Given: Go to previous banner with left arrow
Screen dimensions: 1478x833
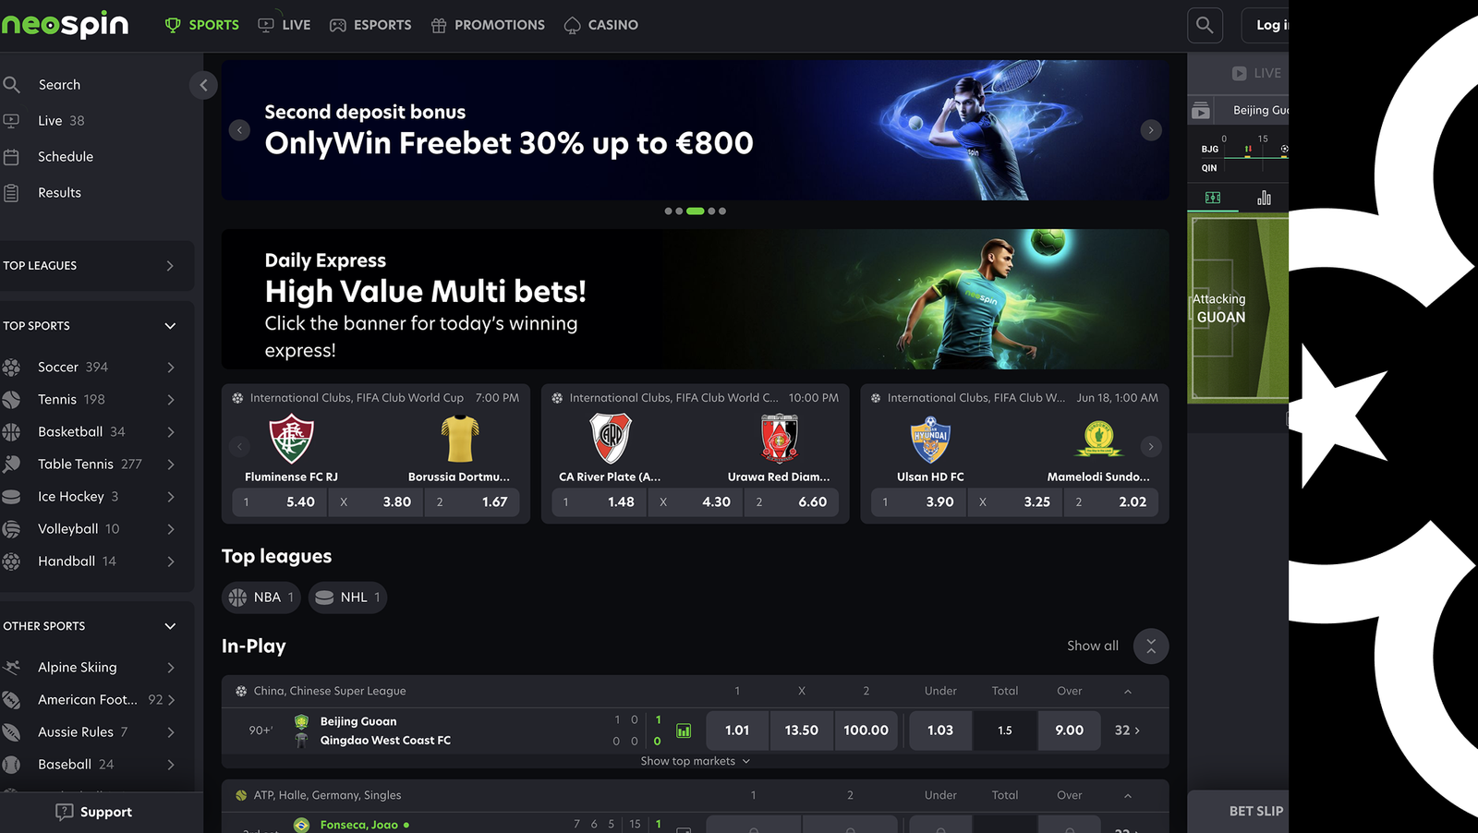Looking at the screenshot, I should (x=239, y=130).
